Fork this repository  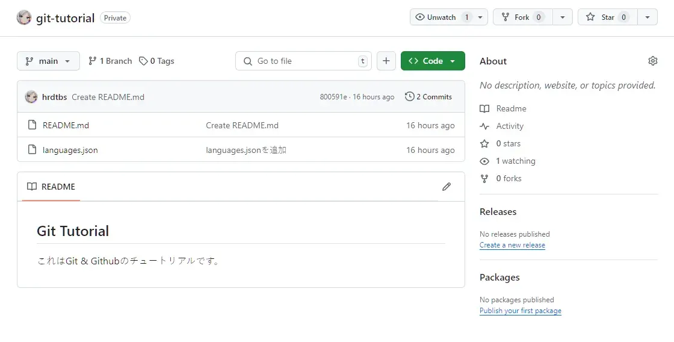tap(523, 17)
